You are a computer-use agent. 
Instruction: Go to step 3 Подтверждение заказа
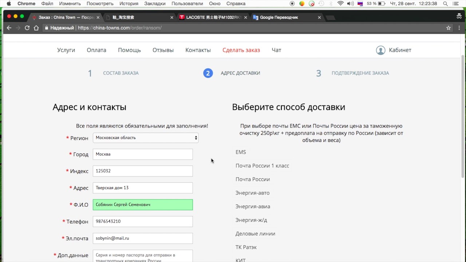(x=360, y=73)
